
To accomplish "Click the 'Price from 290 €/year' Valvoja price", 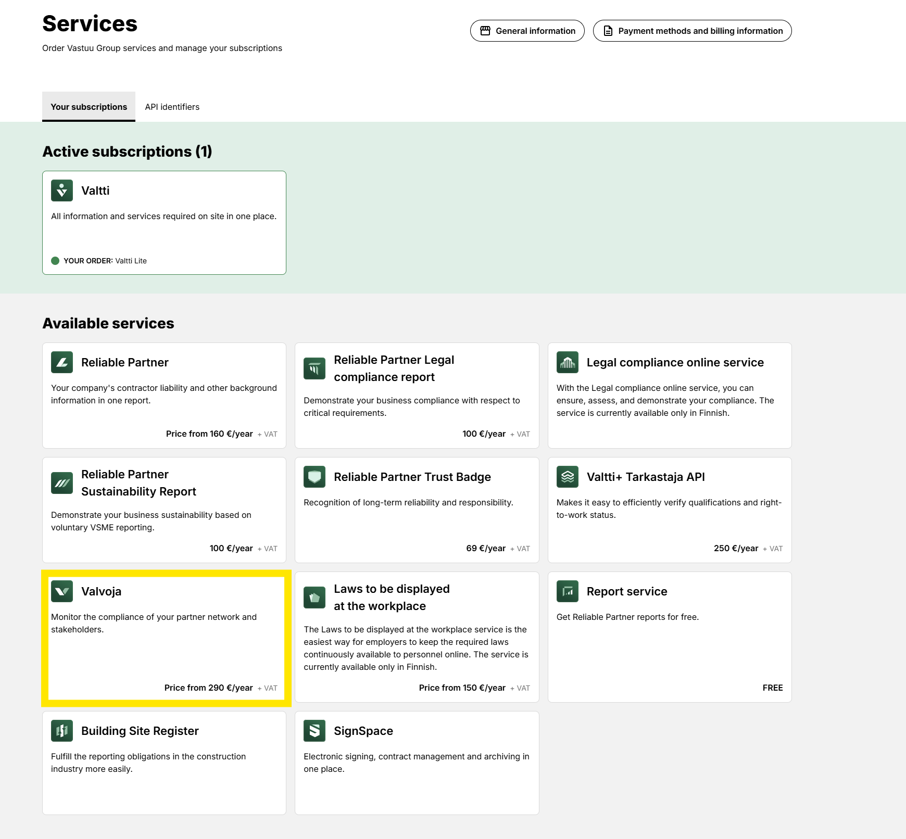I will point(209,688).
